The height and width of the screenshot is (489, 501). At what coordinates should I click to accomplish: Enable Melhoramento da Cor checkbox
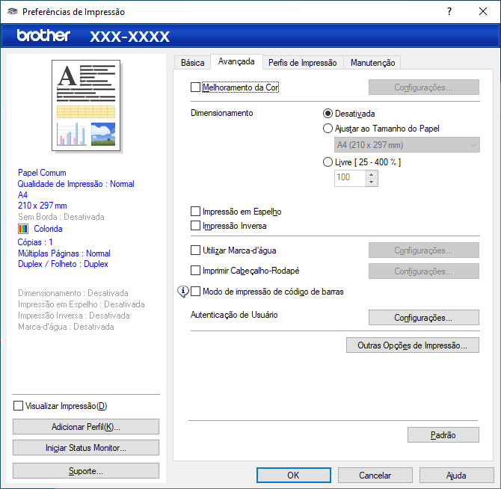click(x=196, y=87)
